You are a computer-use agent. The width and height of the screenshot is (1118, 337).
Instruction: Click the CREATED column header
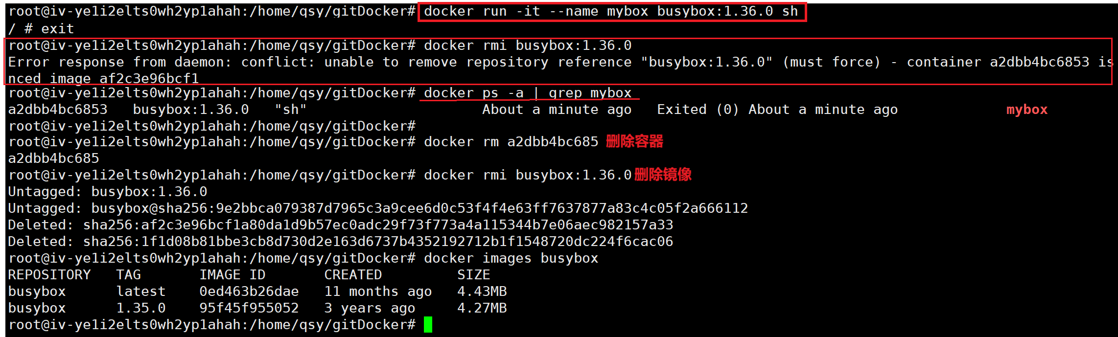(353, 275)
